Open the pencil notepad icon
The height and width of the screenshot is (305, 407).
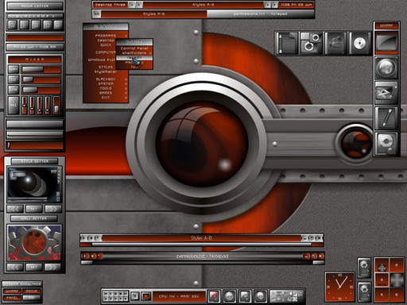tap(386, 118)
